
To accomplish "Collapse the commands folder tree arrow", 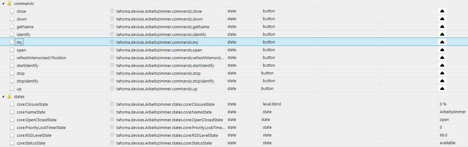I will click(3, 3).
